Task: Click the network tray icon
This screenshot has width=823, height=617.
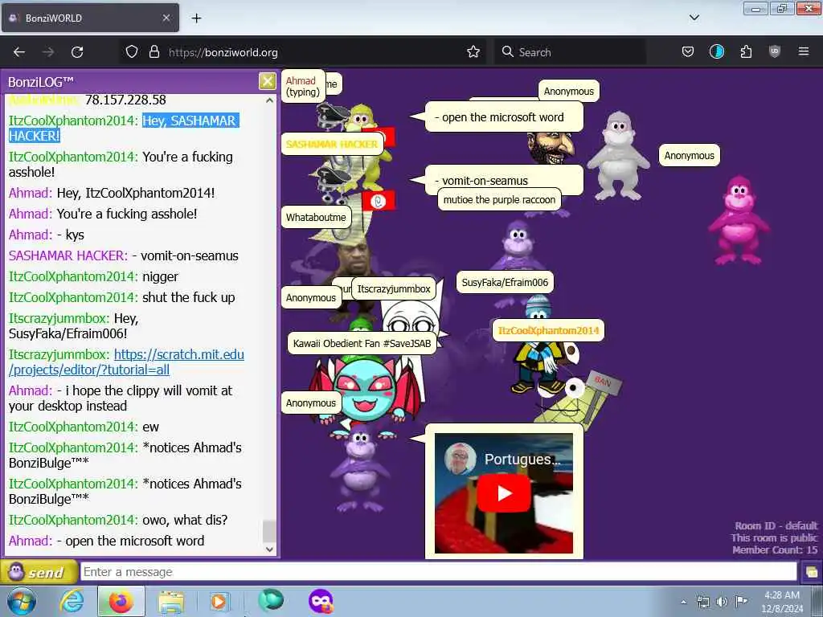Action: pyautogui.click(x=702, y=602)
